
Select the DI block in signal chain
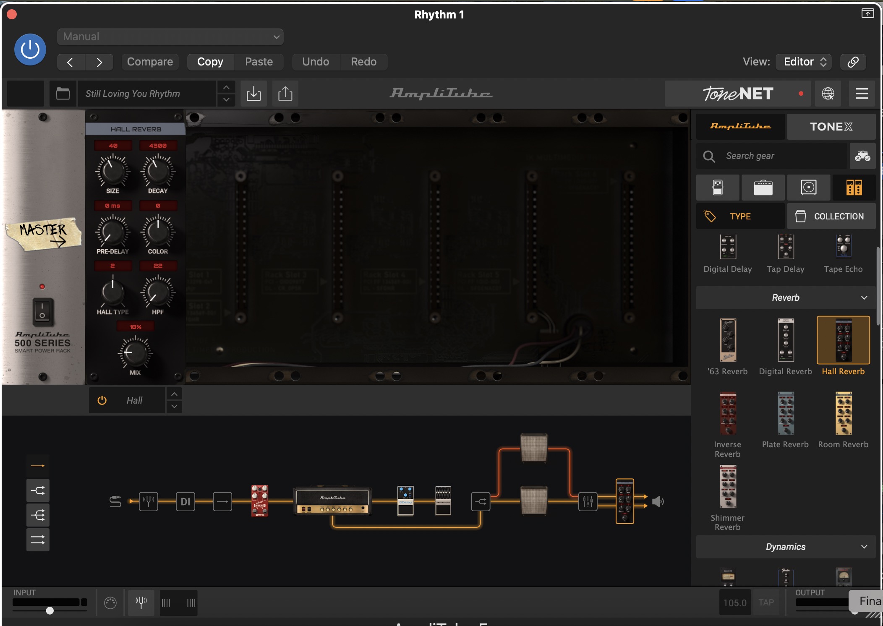[x=185, y=501]
